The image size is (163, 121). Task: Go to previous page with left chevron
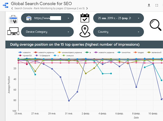(13, 8)
